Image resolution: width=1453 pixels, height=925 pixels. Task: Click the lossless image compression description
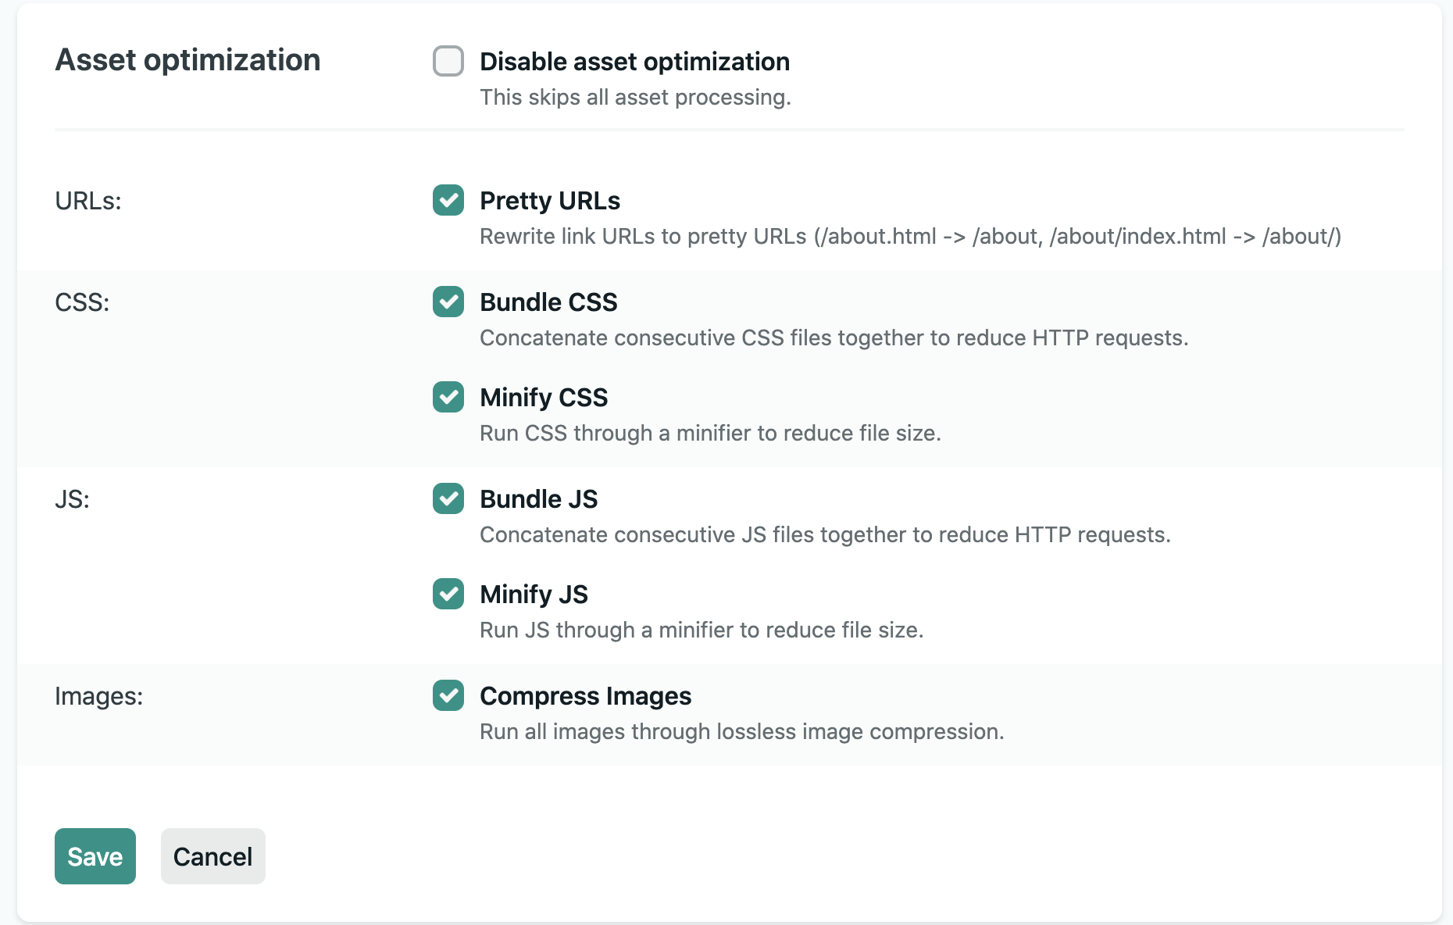pyautogui.click(x=741, y=732)
